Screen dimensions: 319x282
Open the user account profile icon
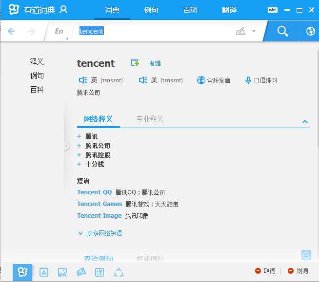(x=63, y=10)
